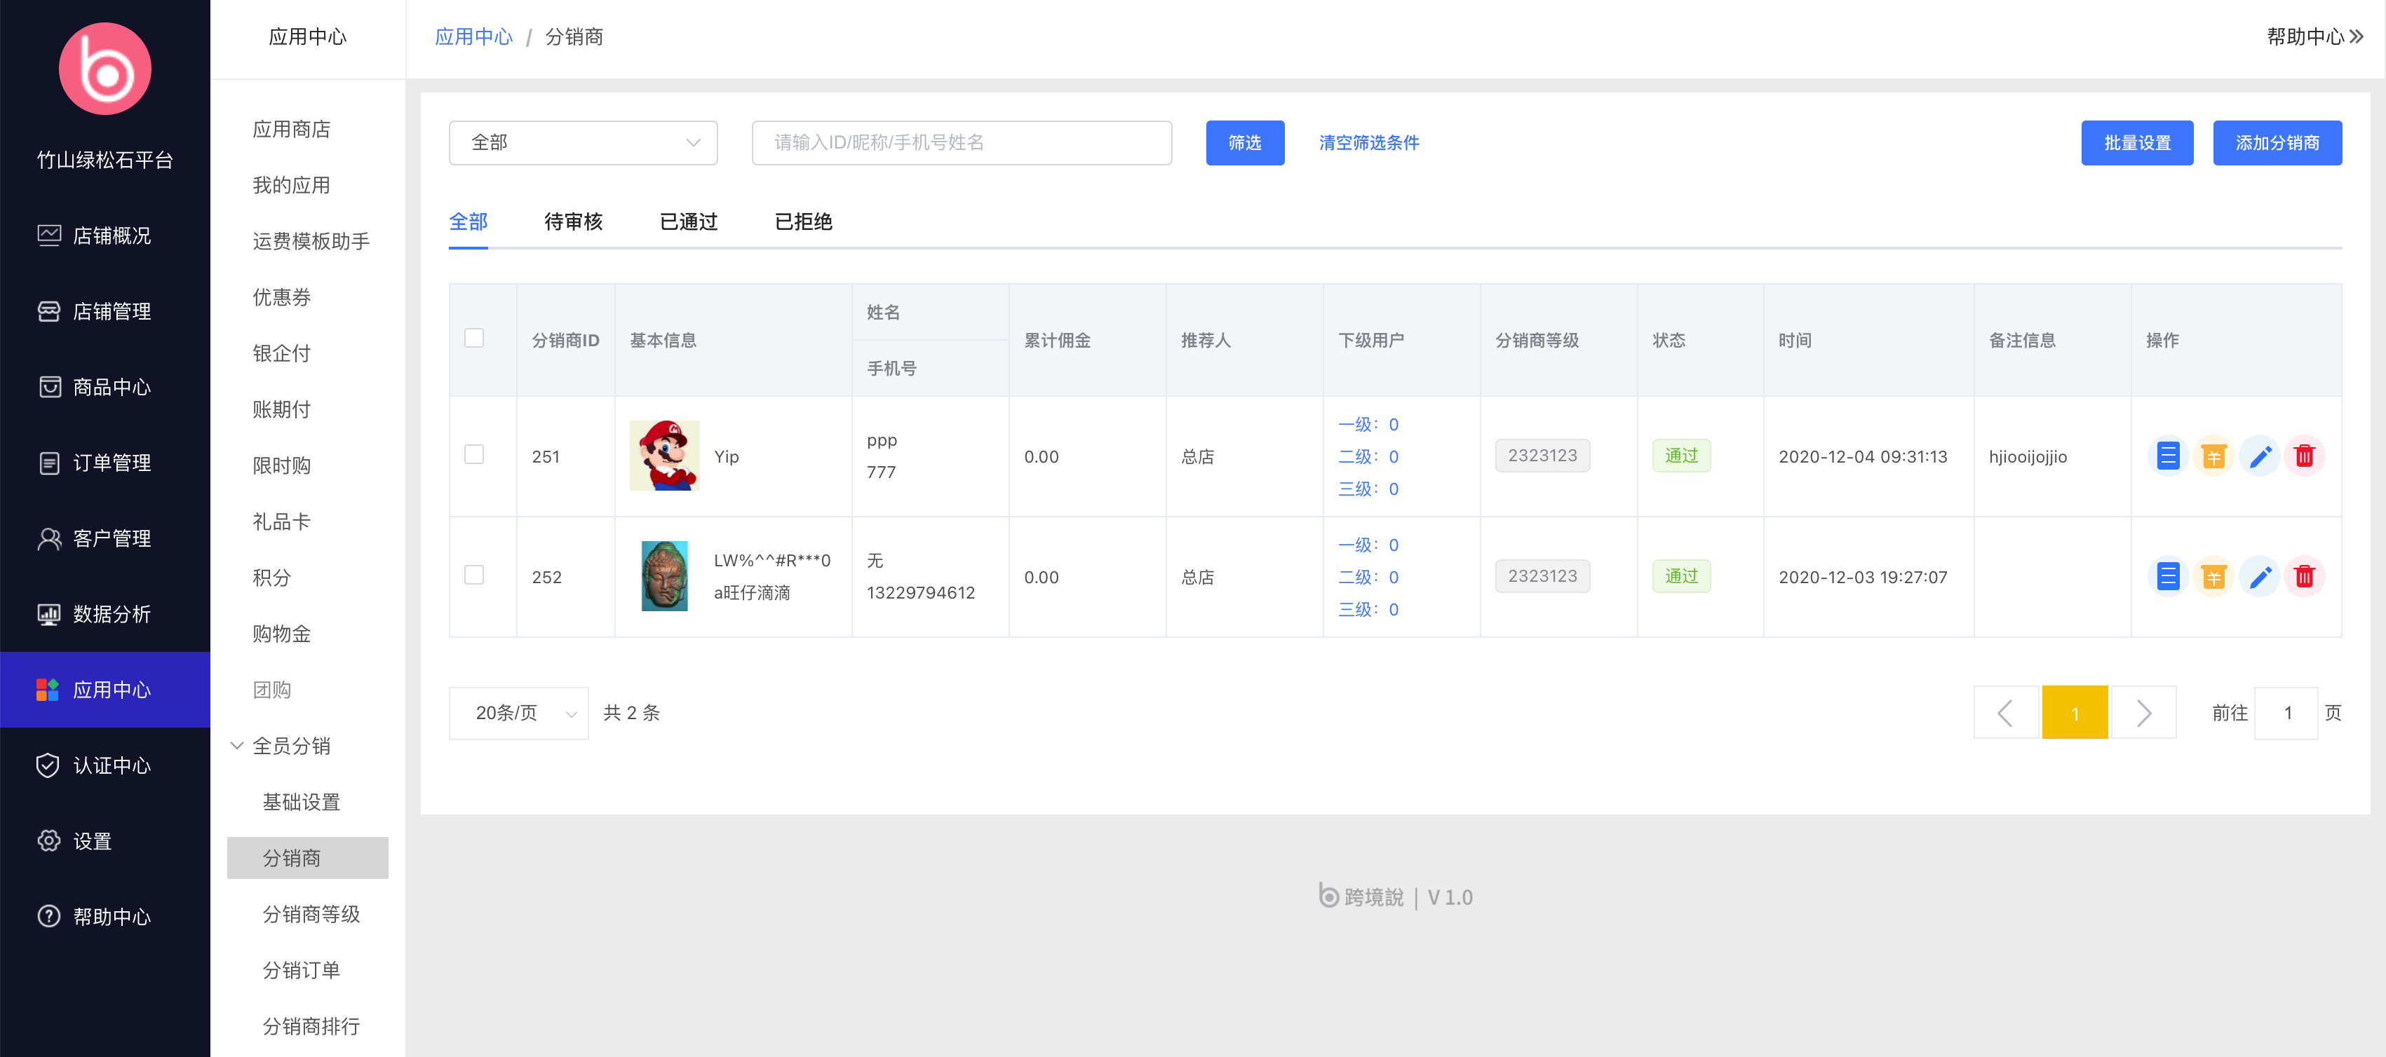Open the 全部 filter dropdown
This screenshot has width=2386, height=1057.
583,142
